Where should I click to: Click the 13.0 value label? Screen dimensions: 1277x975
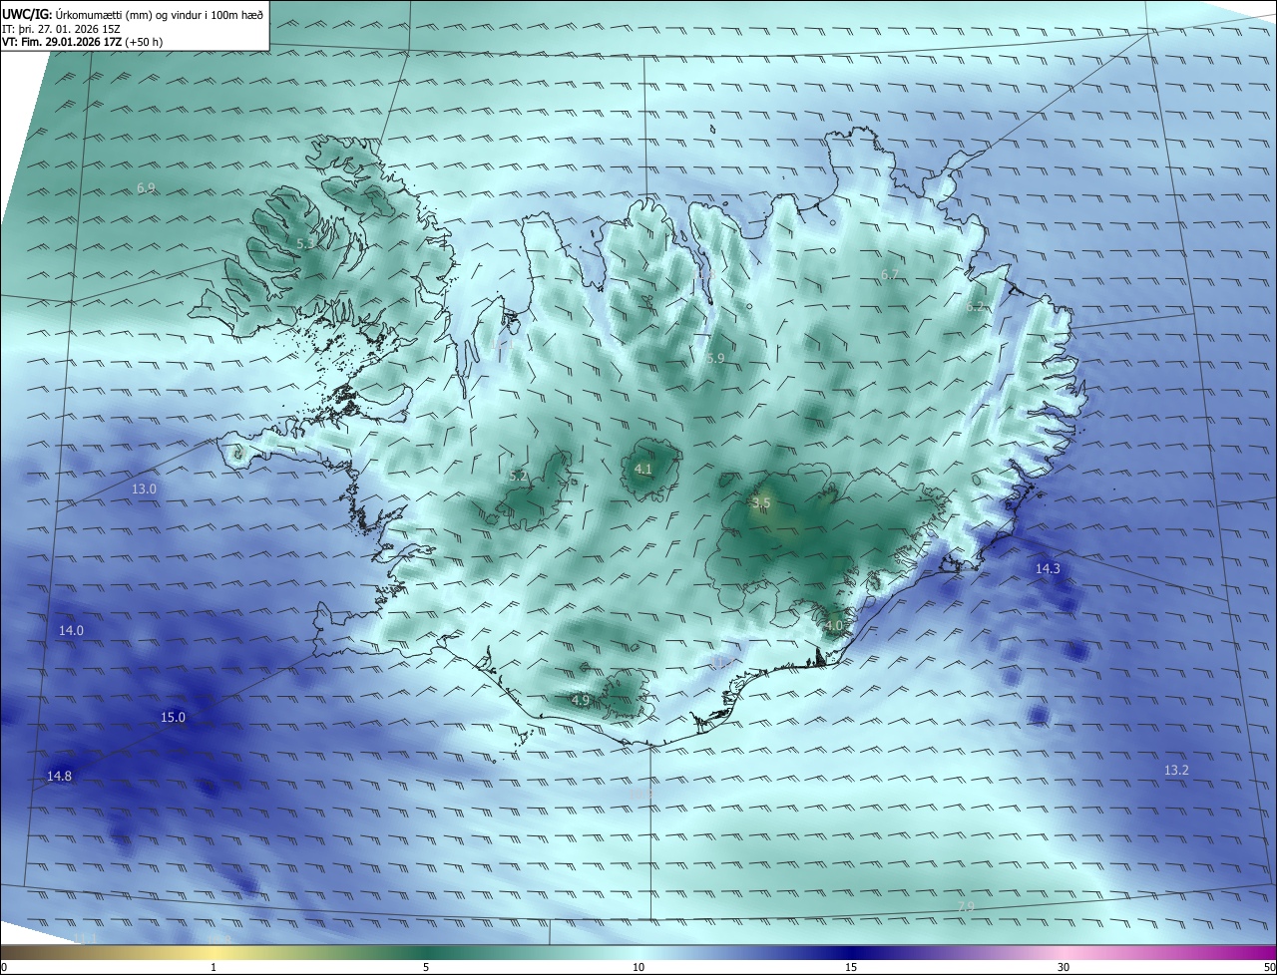(x=145, y=488)
